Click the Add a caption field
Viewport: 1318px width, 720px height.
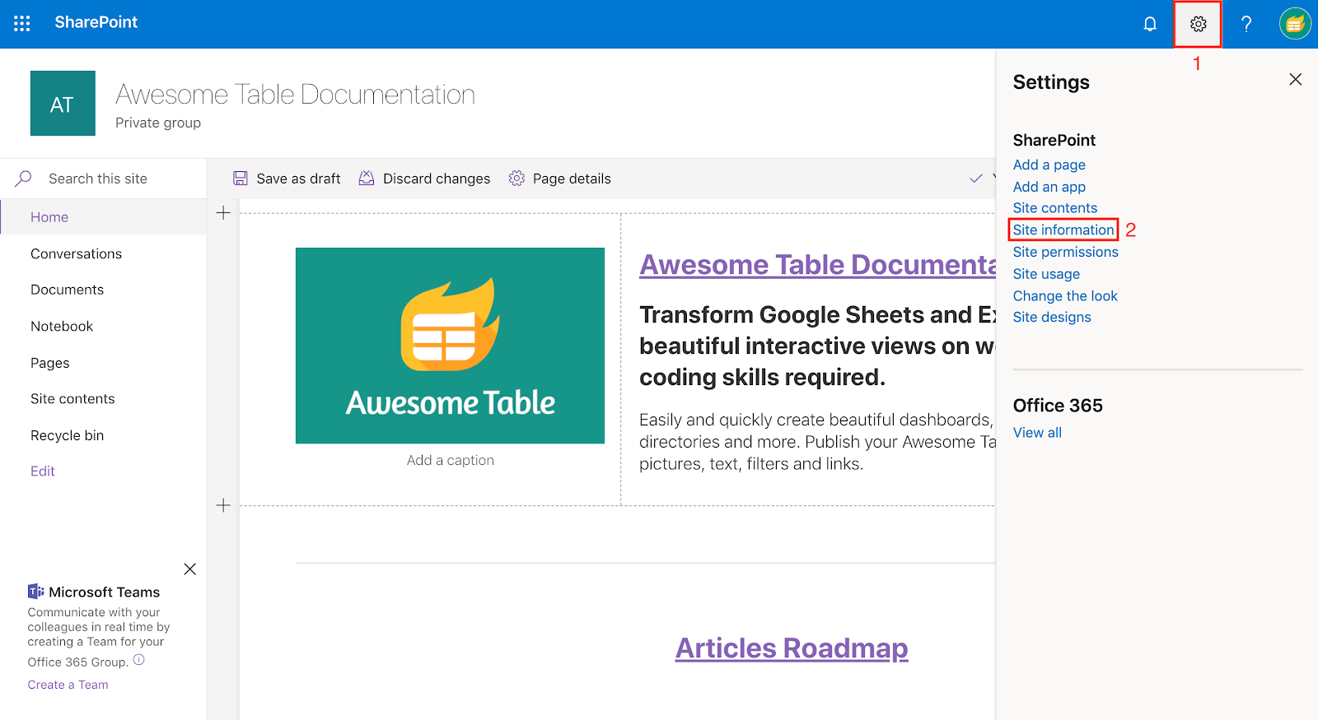click(450, 460)
